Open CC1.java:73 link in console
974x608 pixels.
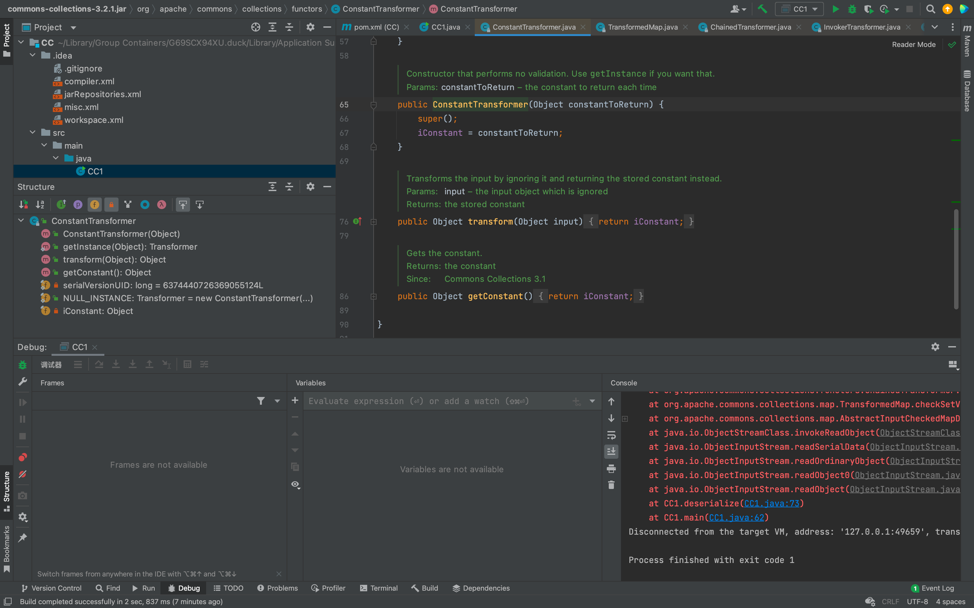tap(771, 503)
